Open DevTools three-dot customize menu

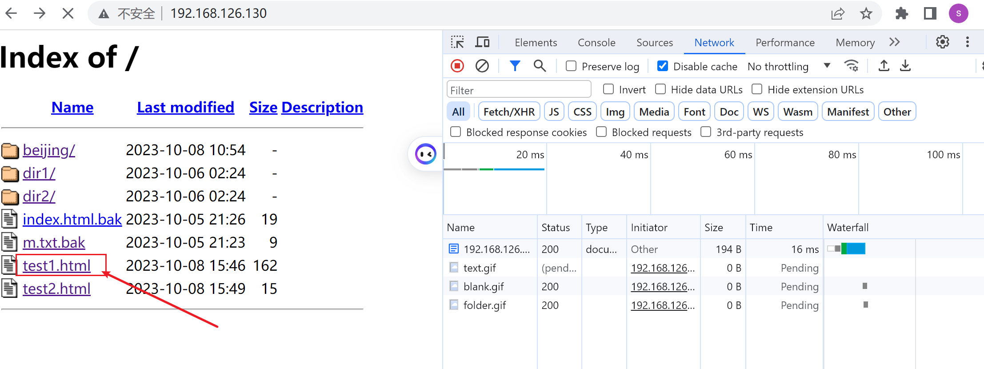968,42
